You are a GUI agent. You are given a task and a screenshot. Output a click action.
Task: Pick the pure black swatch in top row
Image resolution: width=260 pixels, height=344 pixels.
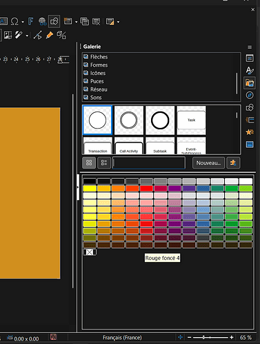point(90,181)
